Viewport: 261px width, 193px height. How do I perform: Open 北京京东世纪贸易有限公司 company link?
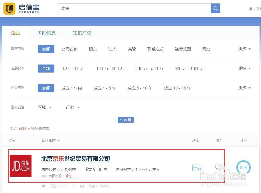pos(76,159)
